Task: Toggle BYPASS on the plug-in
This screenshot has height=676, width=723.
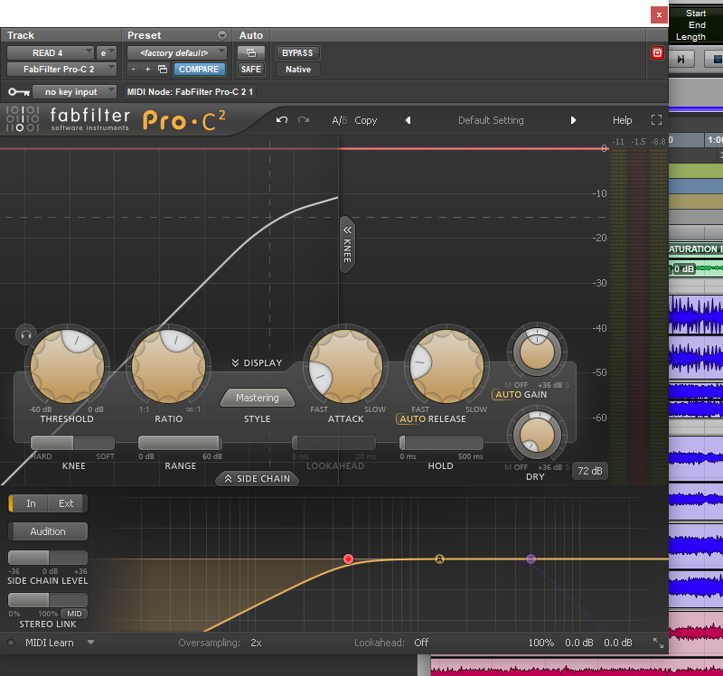Action: point(297,53)
